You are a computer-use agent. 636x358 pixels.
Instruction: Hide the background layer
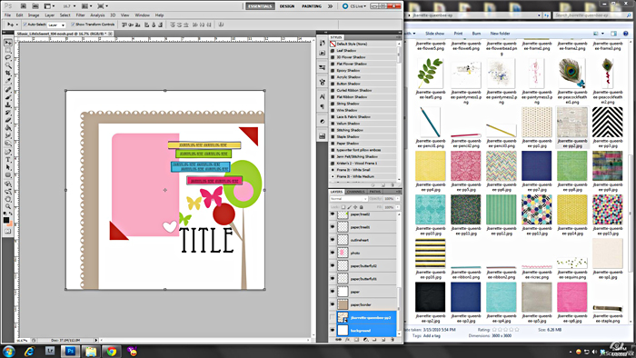333,331
